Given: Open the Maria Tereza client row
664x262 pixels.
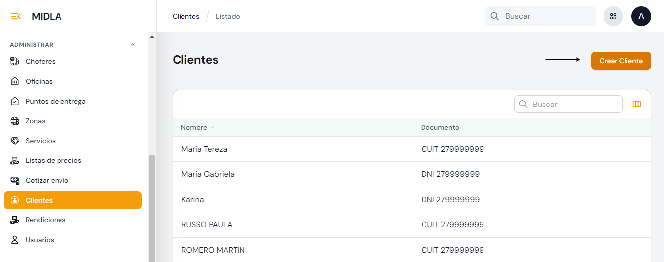Looking at the screenshot, I should (204, 149).
